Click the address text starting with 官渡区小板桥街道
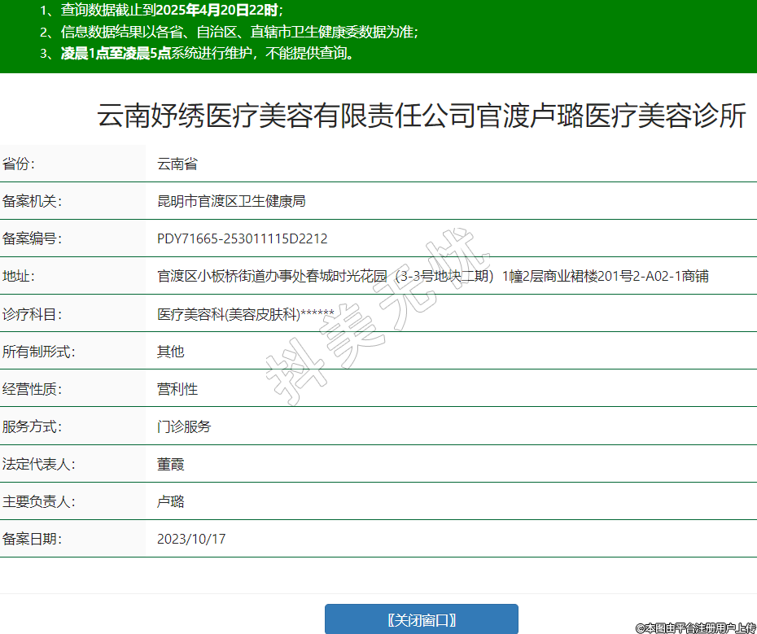Screen dimensions: 757x634 pyautogui.click(x=432, y=276)
